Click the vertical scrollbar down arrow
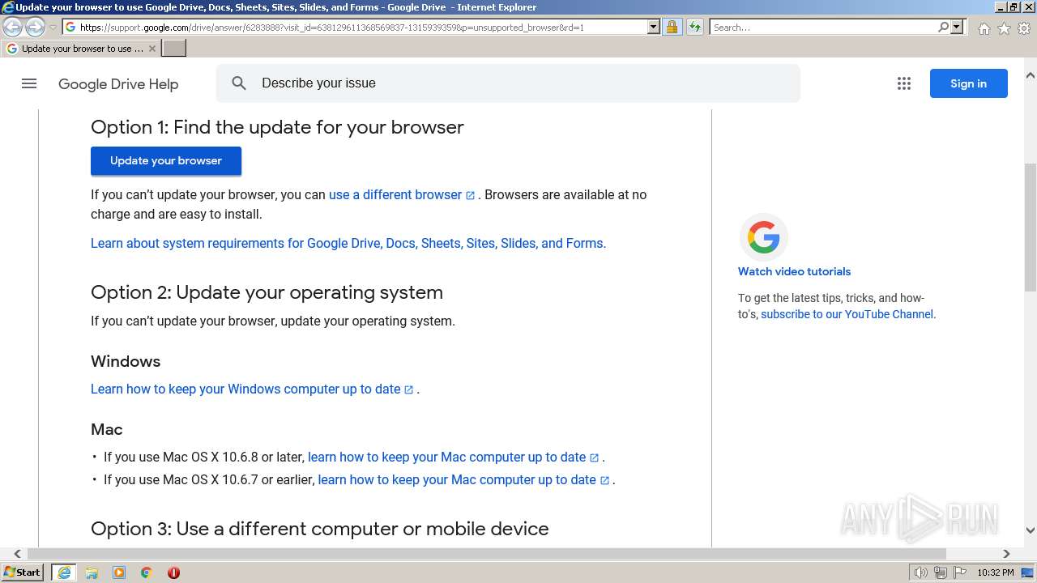The height and width of the screenshot is (583, 1037). [1031, 530]
